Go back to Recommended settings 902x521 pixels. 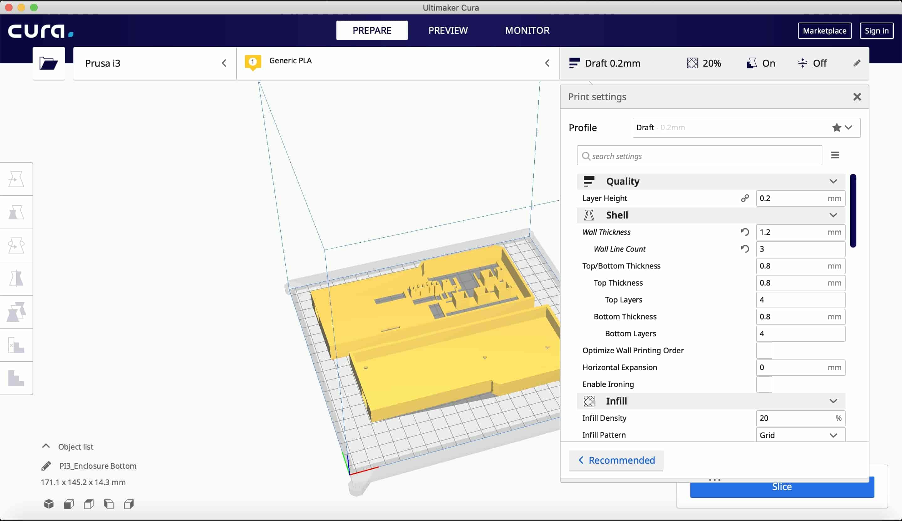[x=616, y=461]
